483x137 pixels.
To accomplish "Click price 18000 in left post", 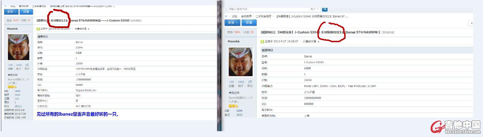I will (x=79, y=63).
